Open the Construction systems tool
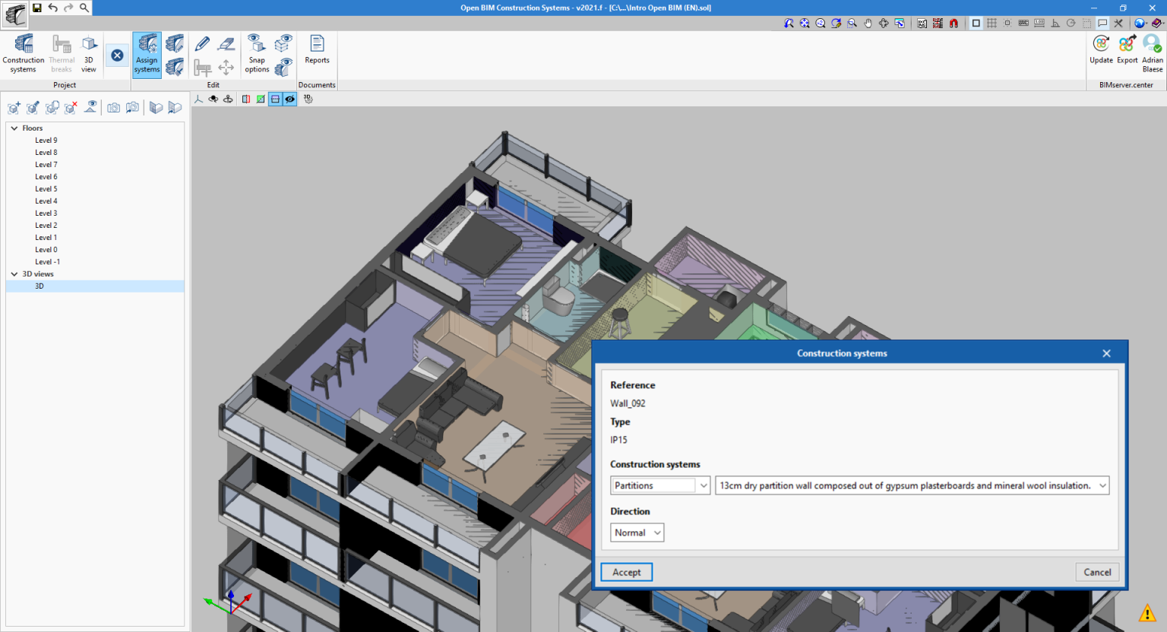Viewport: 1167px width, 632px height. (x=23, y=53)
